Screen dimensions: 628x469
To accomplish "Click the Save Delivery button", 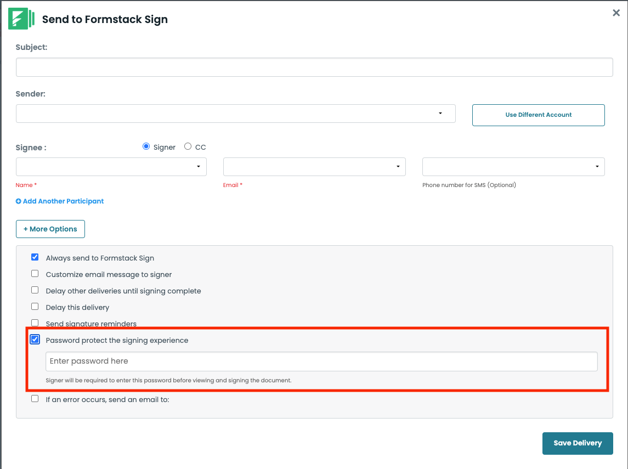I will 577,443.
